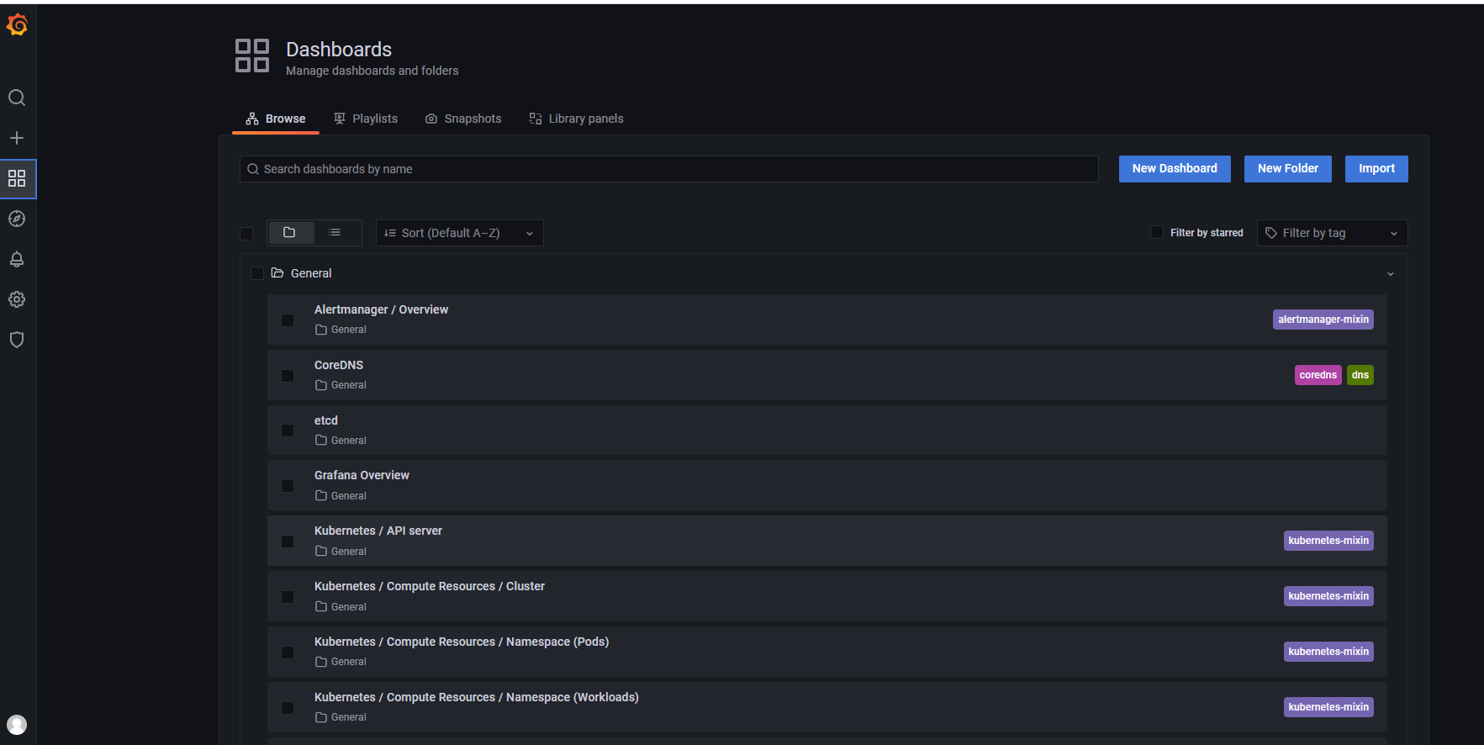The width and height of the screenshot is (1484, 745).
Task: Check Kubernetes Namespace (Workloads) checkbox
Action: coord(288,708)
